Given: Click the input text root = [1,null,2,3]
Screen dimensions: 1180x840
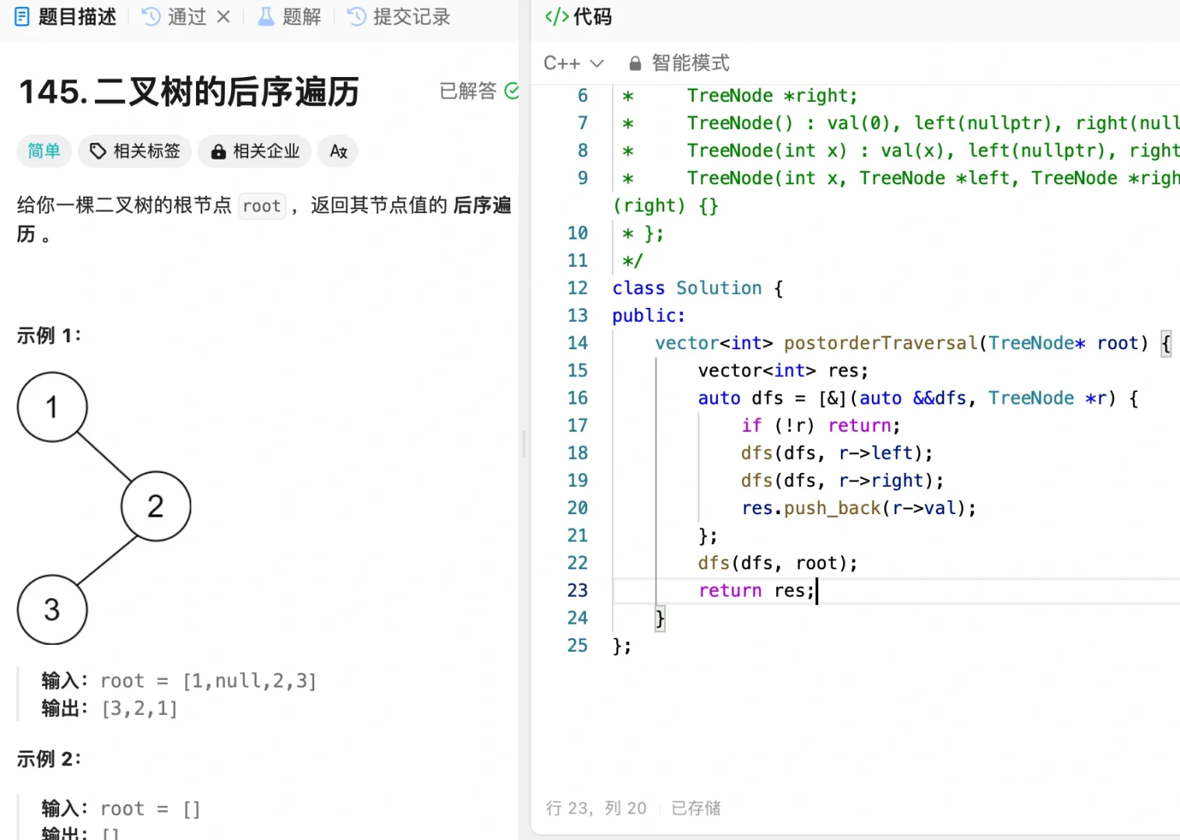Looking at the screenshot, I should tap(208, 681).
